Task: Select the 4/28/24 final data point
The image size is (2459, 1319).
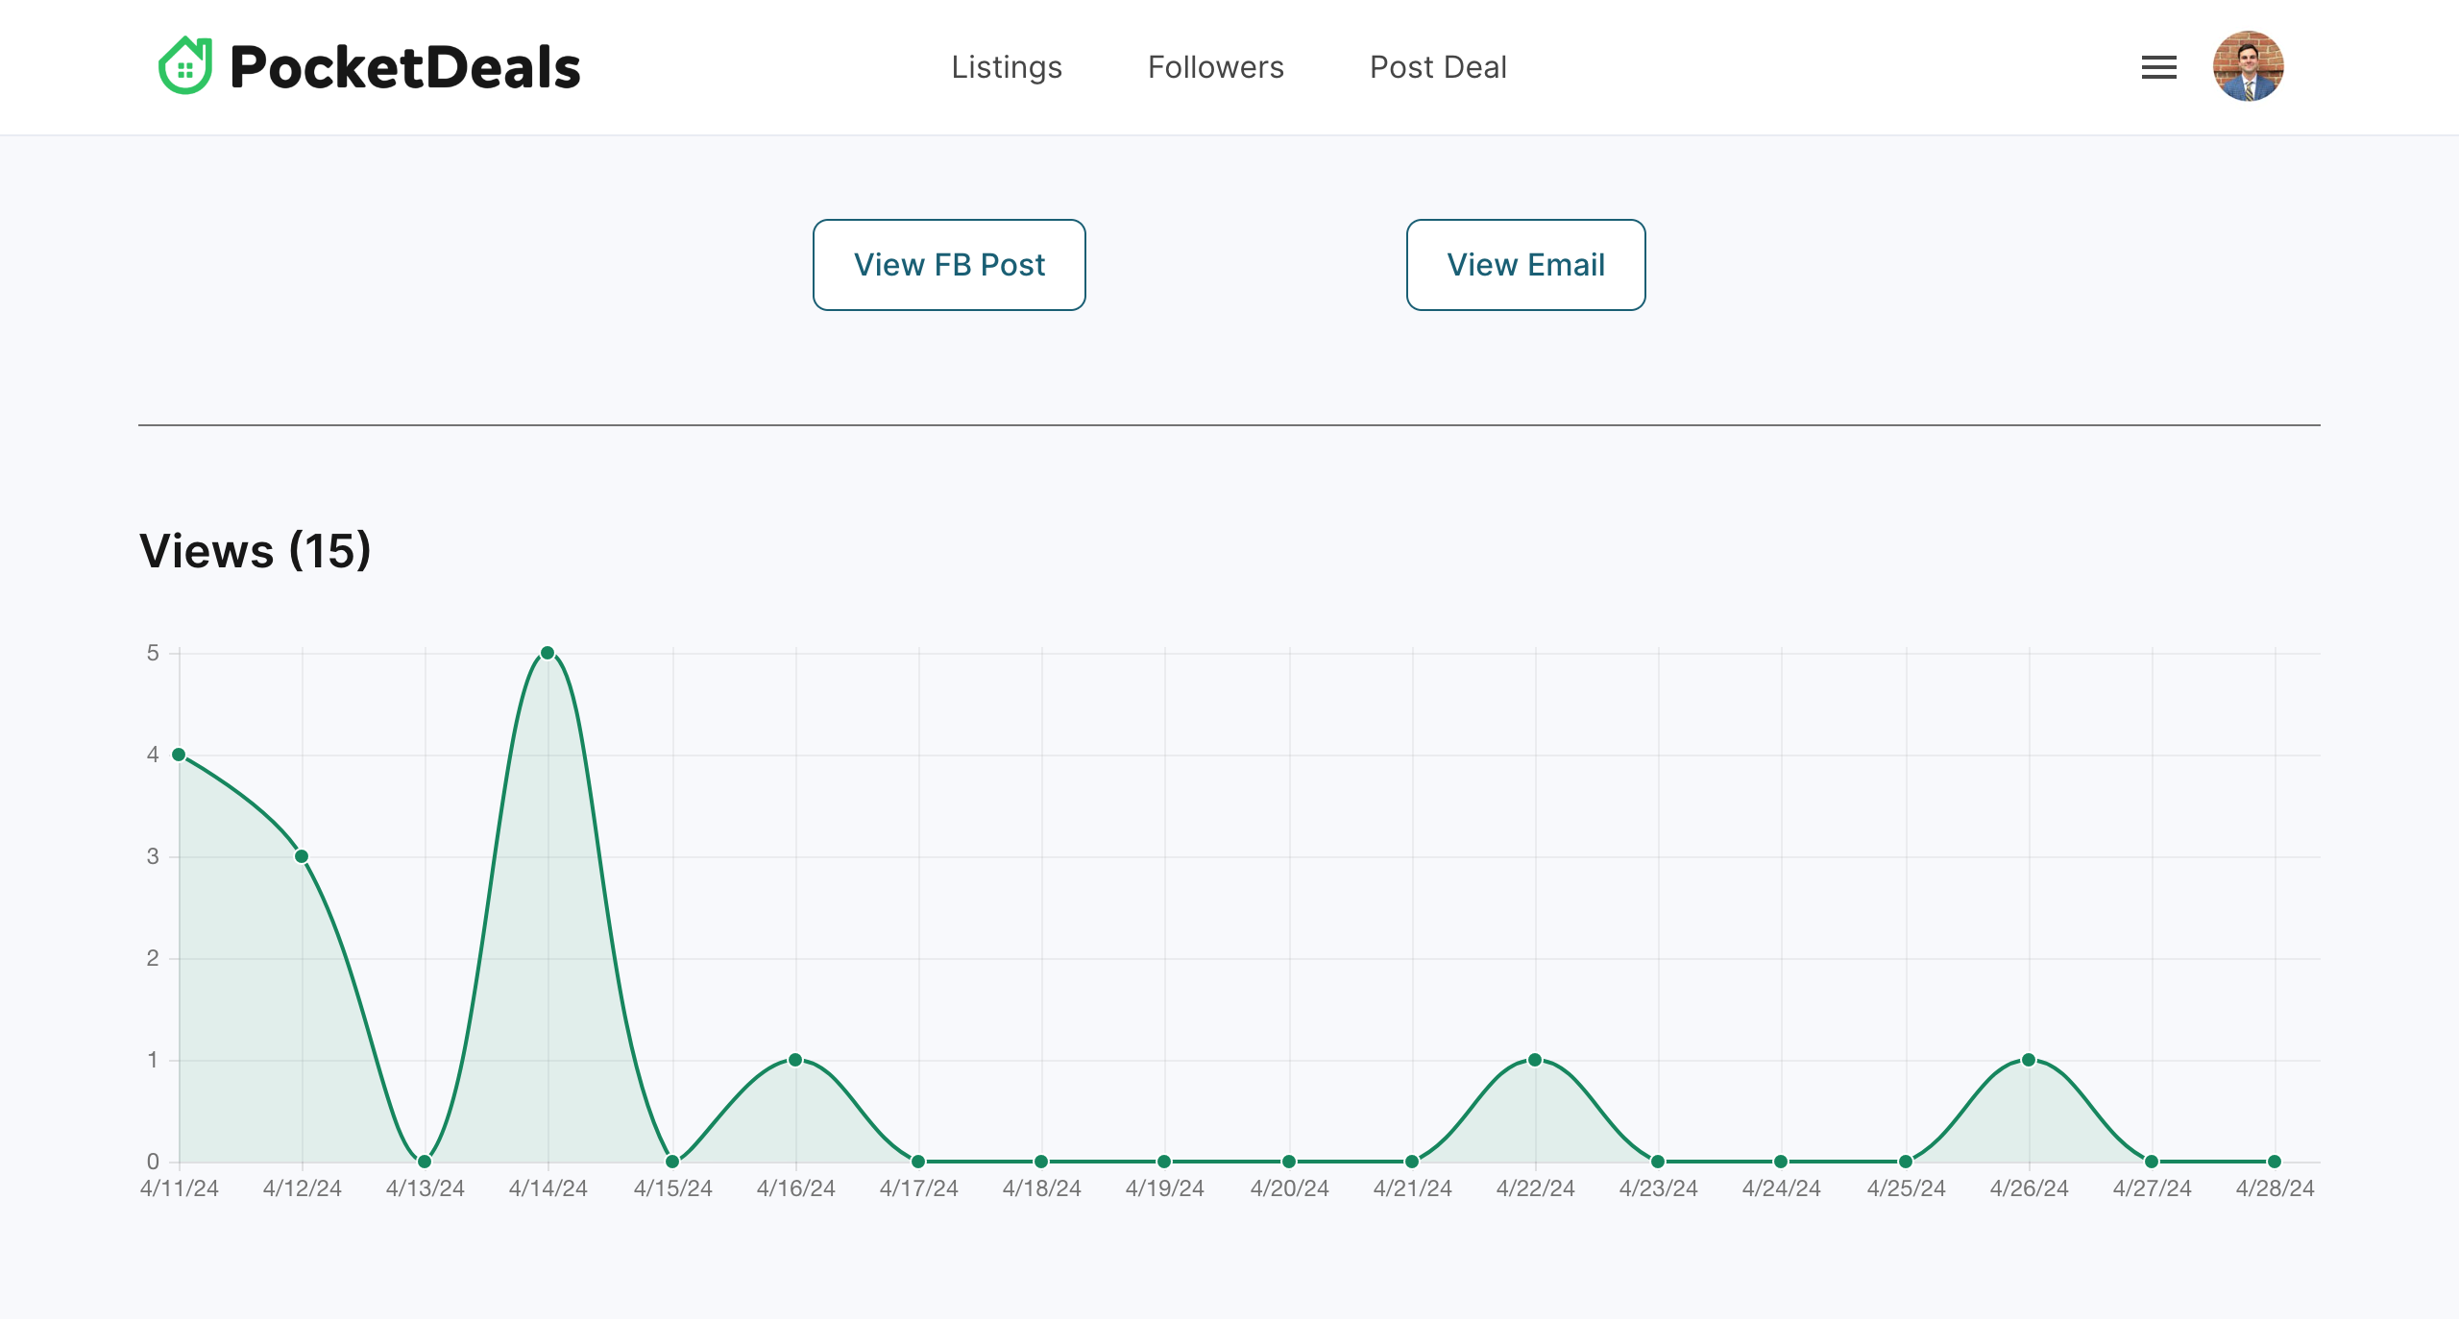Action: (x=2275, y=1162)
